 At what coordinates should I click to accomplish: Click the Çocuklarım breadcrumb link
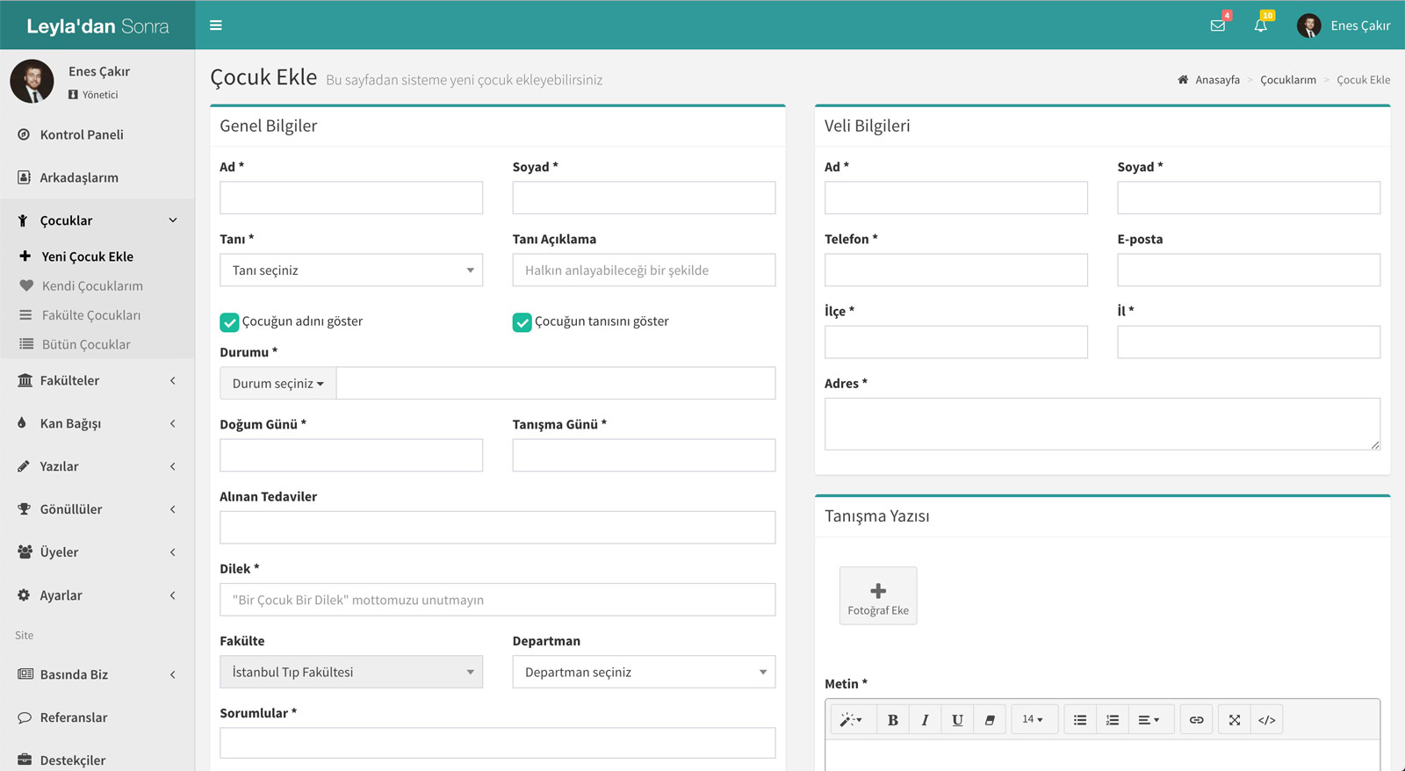pyautogui.click(x=1288, y=80)
